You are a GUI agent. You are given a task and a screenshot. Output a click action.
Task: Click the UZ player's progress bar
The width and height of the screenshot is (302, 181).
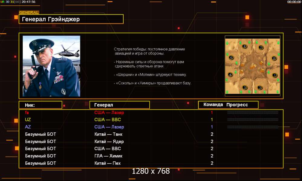253,119
